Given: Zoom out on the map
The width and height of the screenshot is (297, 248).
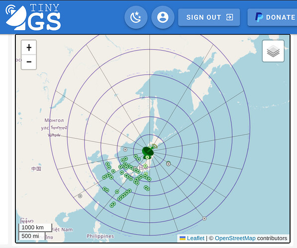Looking at the screenshot, I should point(29,62).
